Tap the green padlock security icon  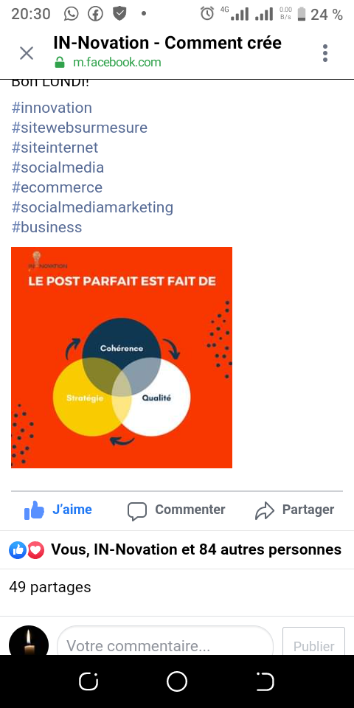coord(60,62)
